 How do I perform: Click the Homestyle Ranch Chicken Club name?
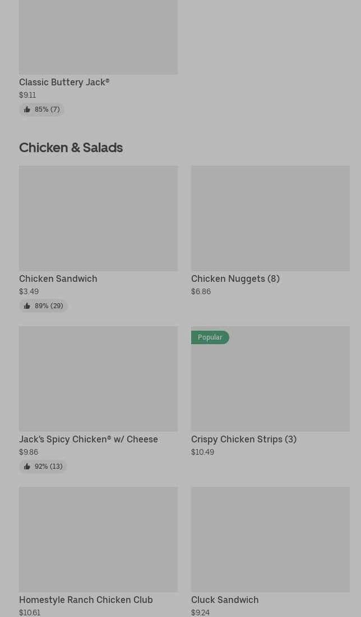[86, 600]
